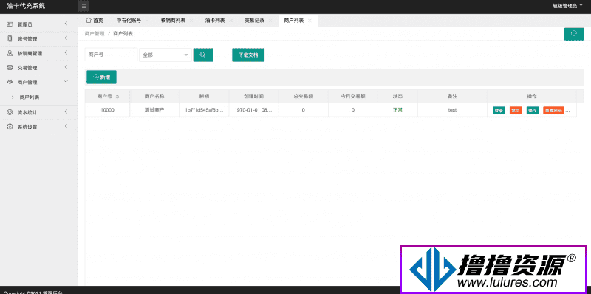Click the 测试商户 name cell
591x294 pixels.
(154, 111)
